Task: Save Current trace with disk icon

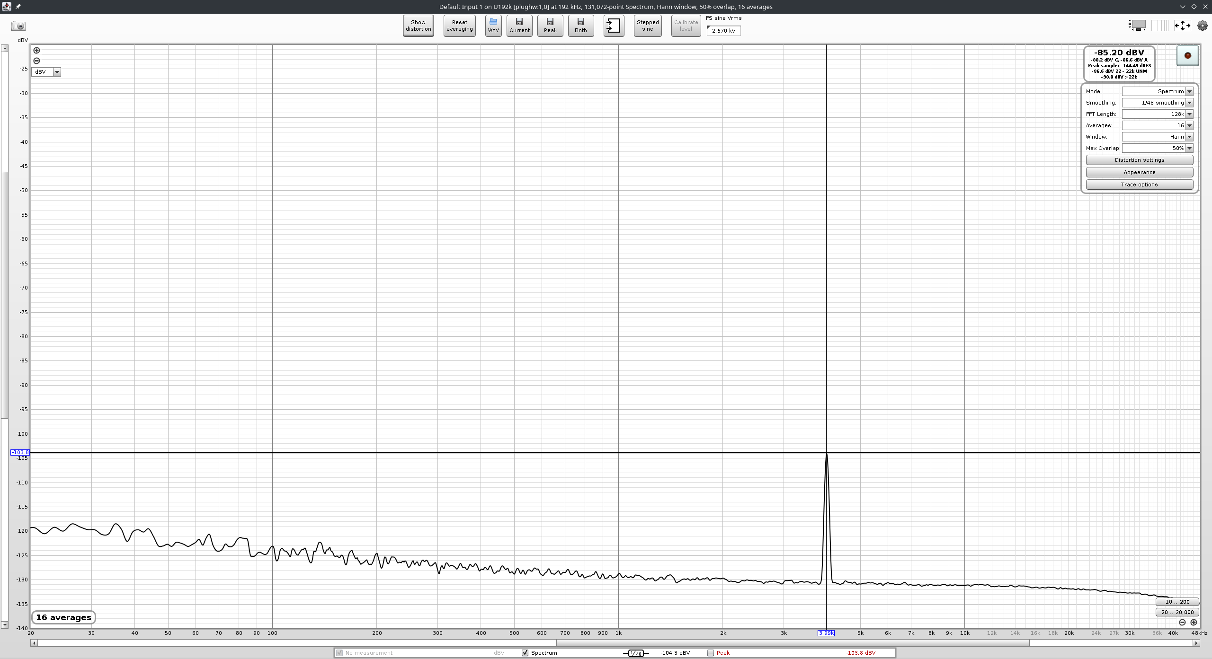Action: (x=519, y=26)
